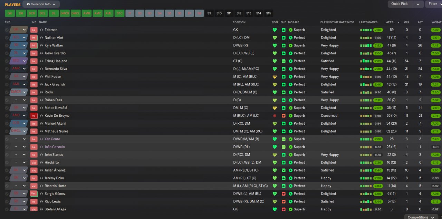This screenshot has height=219, width=442.
Task: Click Erling Haaland's match sharpness icon
Action: click(284, 61)
